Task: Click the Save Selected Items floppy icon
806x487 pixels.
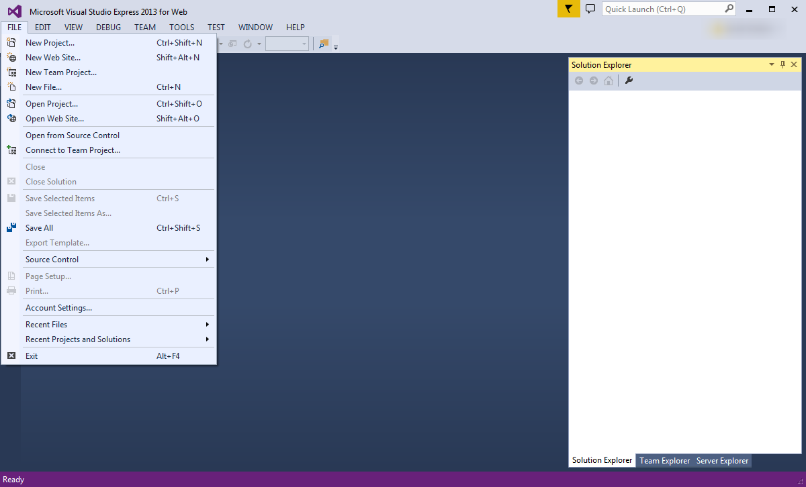Action: (11, 199)
